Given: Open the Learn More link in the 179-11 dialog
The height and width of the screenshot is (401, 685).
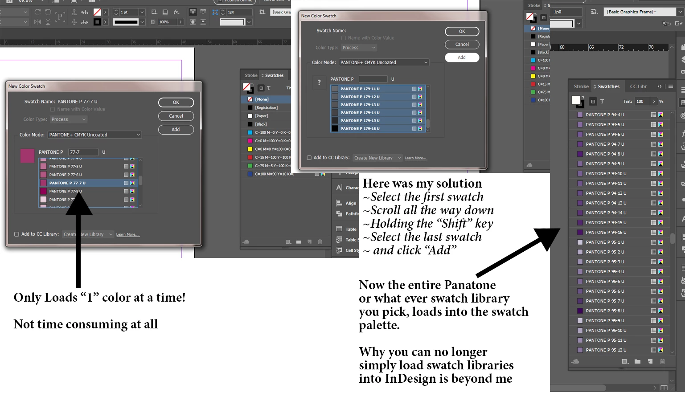Looking at the screenshot, I should pyautogui.click(x=415, y=158).
